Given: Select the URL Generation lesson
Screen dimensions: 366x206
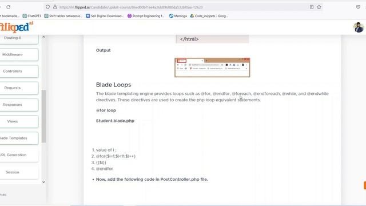Looking at the screenshot, I should pyautogui.click(x=19, y=155).
